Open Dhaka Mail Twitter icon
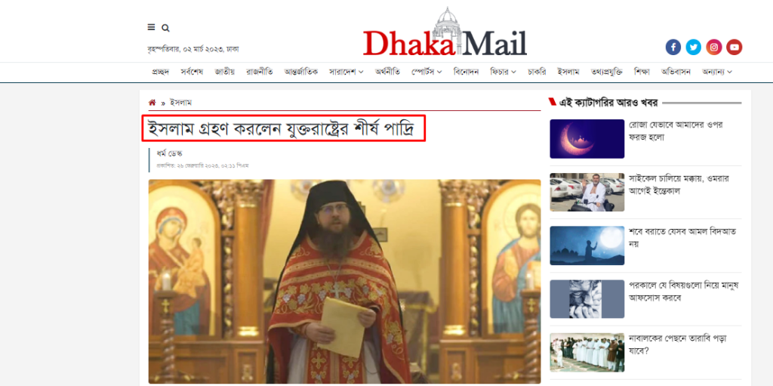The height and width of the screenshot is (386, 773). click(x=693, y=47)
